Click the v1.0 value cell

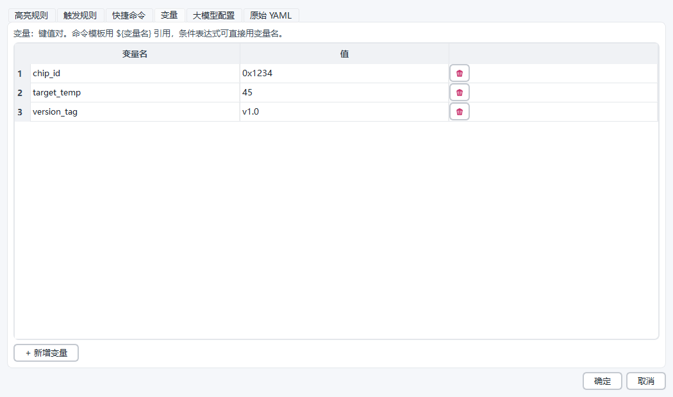344,112
